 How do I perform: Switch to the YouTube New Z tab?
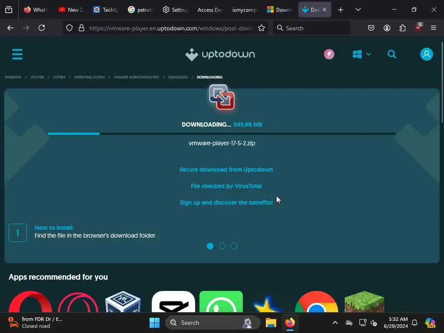(x=71, y=10)
